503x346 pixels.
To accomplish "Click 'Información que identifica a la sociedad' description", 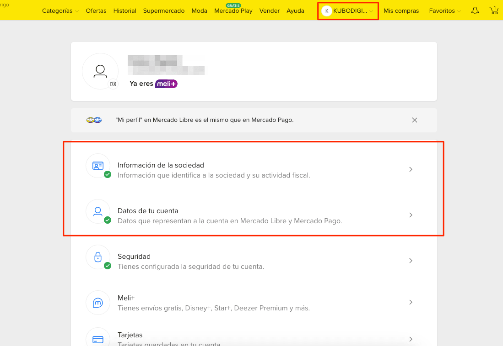I will 214,175.
